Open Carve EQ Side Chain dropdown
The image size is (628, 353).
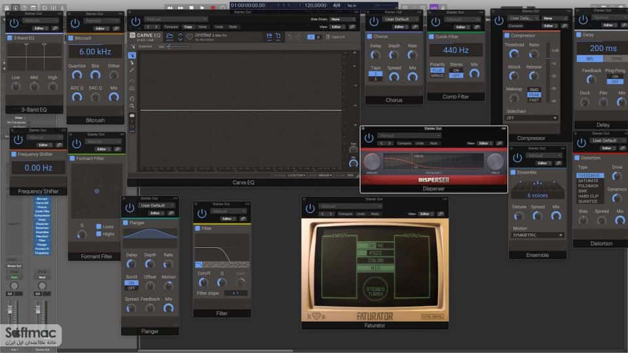(x=342, y=19)
